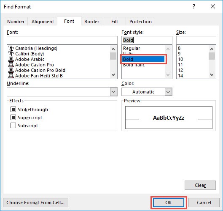Toggle the Strikethrough checkbox

13,110
